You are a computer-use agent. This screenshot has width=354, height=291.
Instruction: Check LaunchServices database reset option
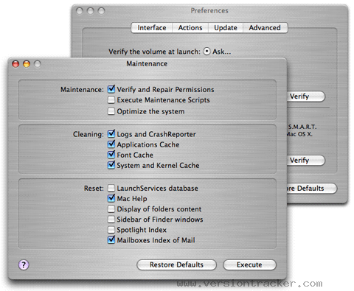tap(111, 189)
